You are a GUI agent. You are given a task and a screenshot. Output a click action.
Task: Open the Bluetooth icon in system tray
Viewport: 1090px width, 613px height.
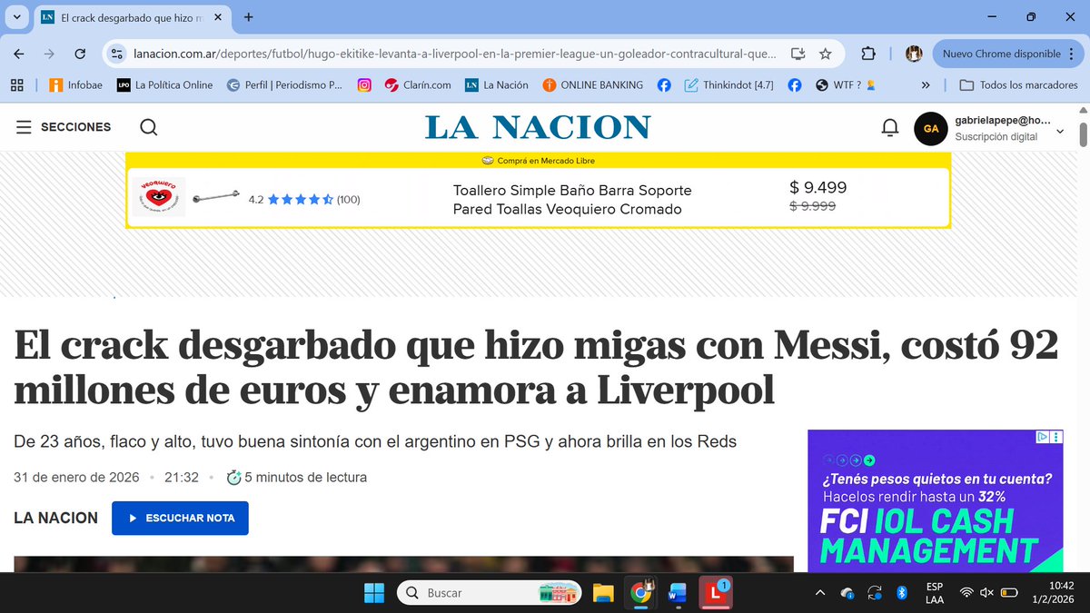click(x=901, y=592)
